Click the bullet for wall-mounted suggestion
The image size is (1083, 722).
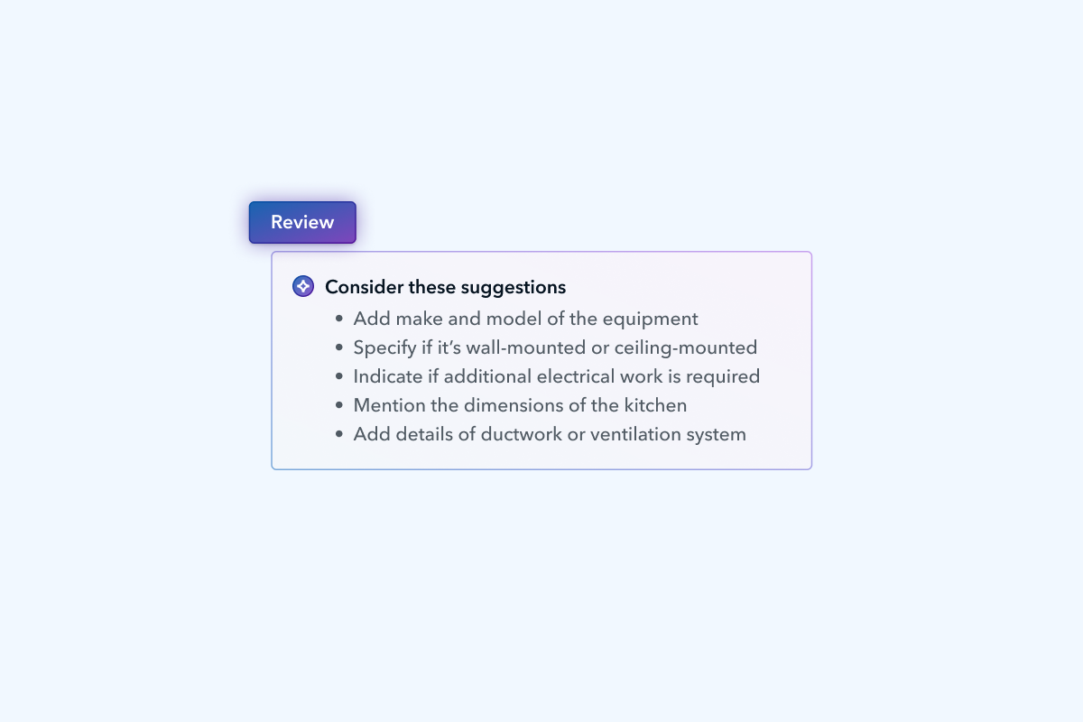[338, 347]
